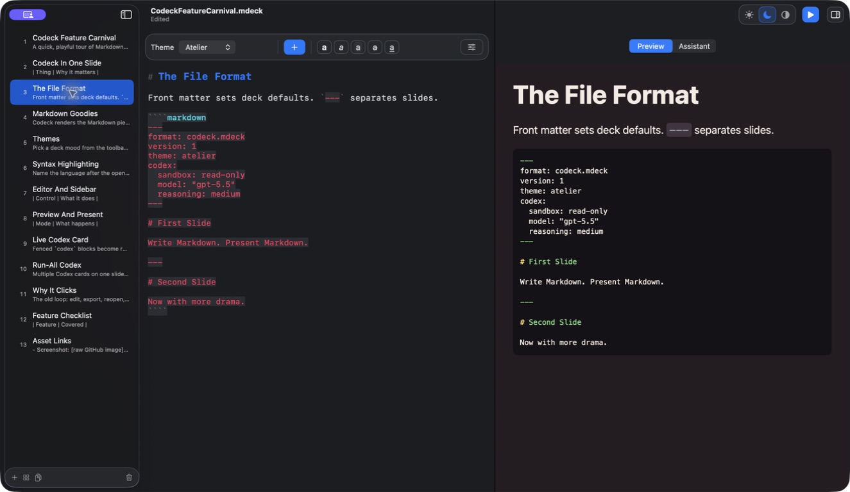Click editor line 'model: "gpt-5.5"'

(x=196, y=184)
